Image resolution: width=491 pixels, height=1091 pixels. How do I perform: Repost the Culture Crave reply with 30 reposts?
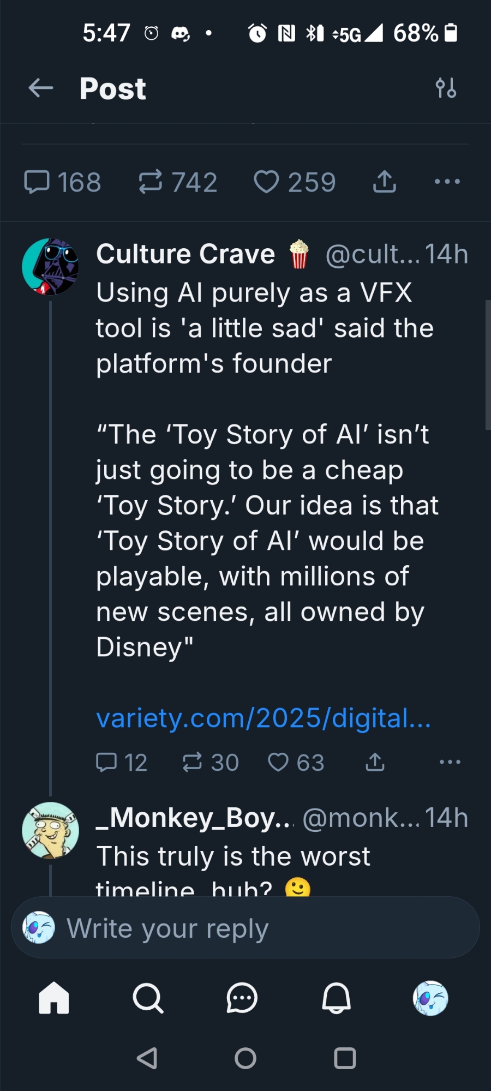(x=192, y=762)
